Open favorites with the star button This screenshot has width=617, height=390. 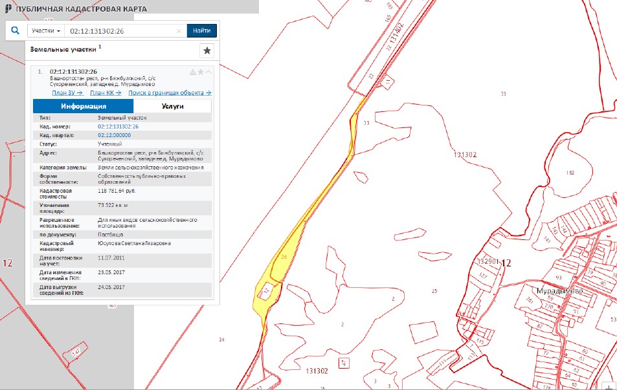207,51
